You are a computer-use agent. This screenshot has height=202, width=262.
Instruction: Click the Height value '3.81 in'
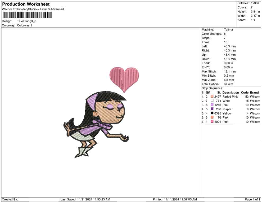(255, 12)
